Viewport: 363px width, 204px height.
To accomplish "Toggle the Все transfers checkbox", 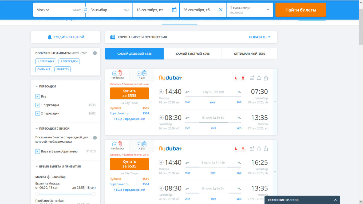I will (x=38, y=96).
